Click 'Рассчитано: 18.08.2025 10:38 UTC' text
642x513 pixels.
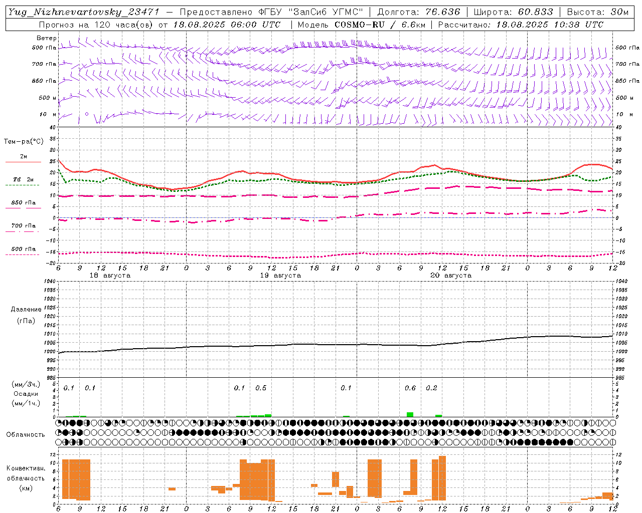pos(521,25)
